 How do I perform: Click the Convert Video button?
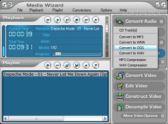139,76
